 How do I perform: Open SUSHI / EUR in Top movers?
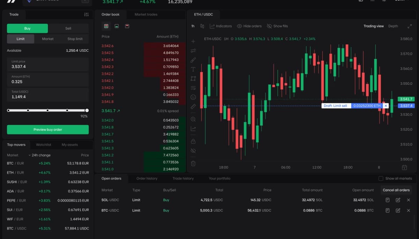coord(48,182)
